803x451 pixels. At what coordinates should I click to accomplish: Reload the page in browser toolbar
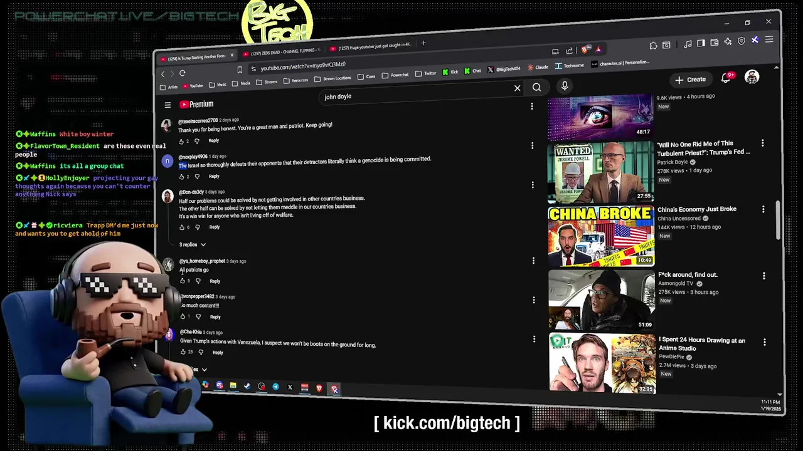(x=183, y=73)
